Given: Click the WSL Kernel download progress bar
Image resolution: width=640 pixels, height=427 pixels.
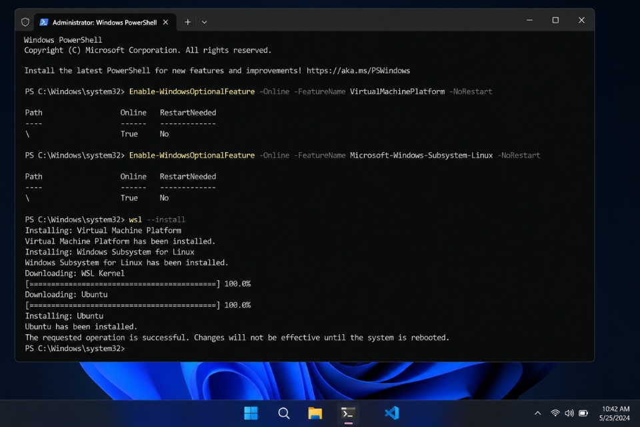Looking at the screenshot, I should pos(123,284).
